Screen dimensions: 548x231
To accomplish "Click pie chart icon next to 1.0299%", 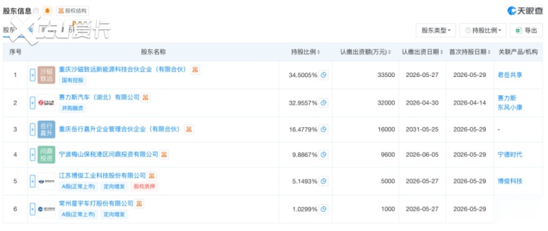I will (324, 209).
